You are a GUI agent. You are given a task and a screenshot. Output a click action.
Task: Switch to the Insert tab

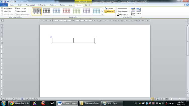click(x=20, y=5)
